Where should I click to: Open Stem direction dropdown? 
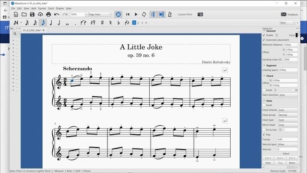[x=288, y=95]
